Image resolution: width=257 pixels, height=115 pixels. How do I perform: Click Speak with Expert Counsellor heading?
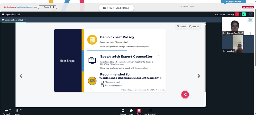(x=126, y=56)
